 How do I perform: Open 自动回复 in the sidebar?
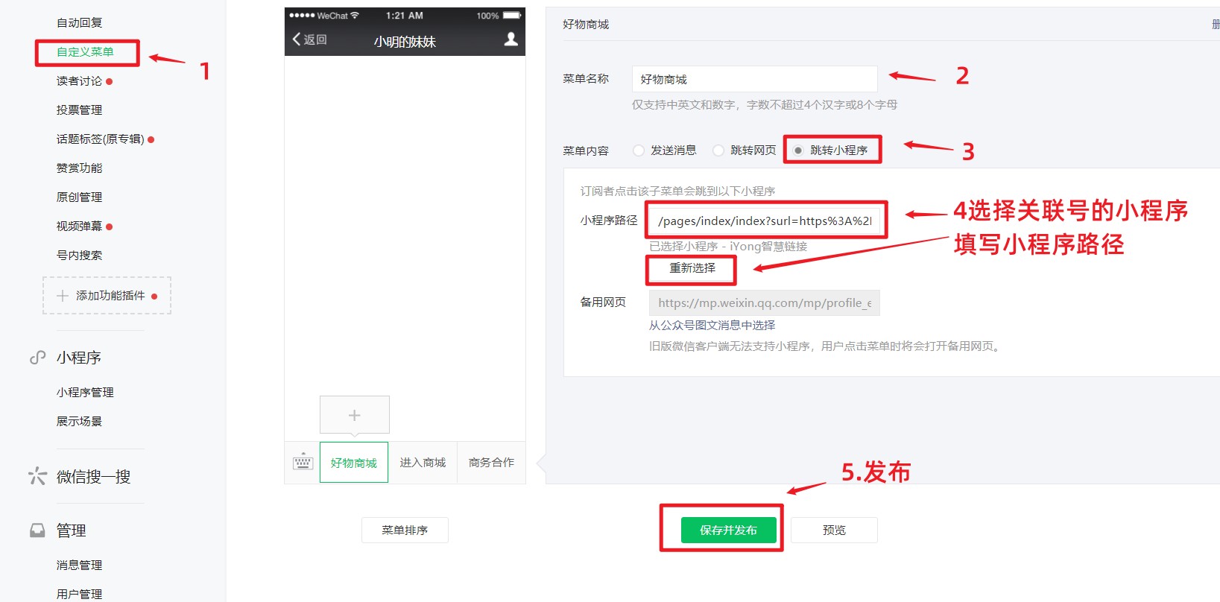(80, 23)
